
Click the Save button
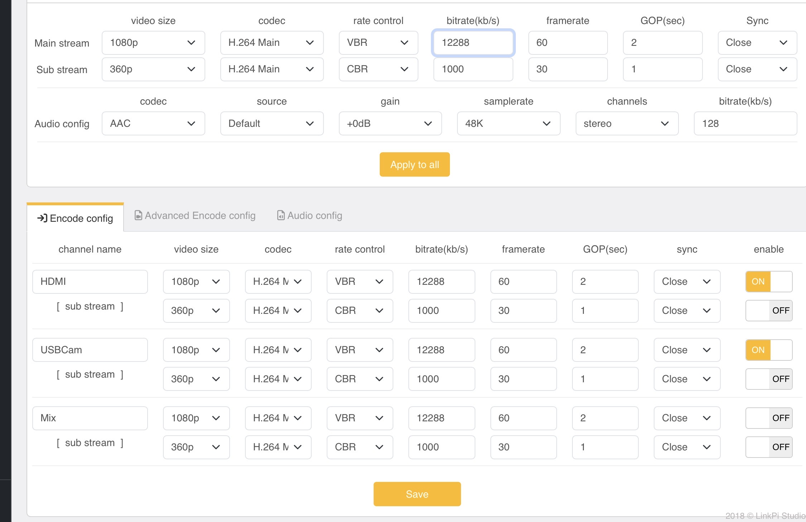tap(417, 494)
